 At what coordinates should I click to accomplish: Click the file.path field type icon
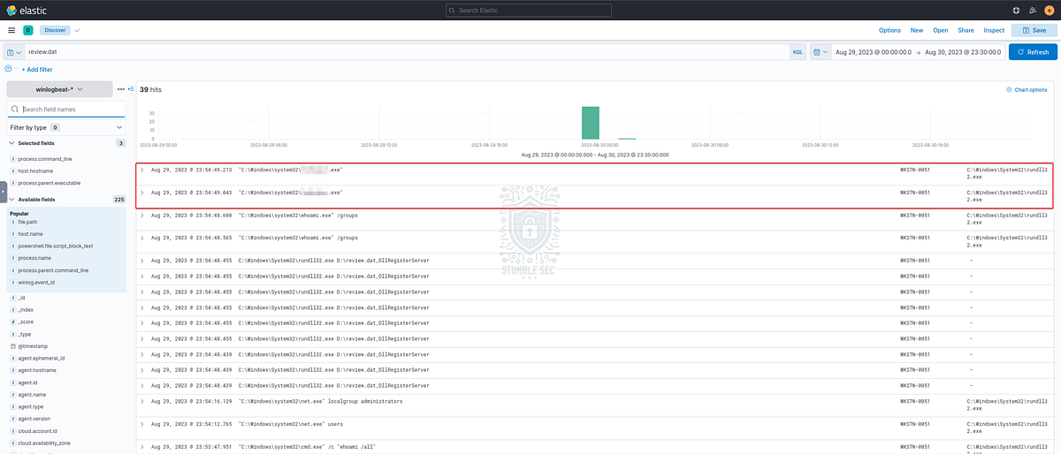click(12, 222)
